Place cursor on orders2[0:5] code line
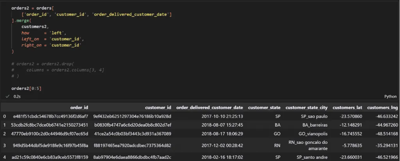This screenshot has height=161, width=400. click(26, 89)
